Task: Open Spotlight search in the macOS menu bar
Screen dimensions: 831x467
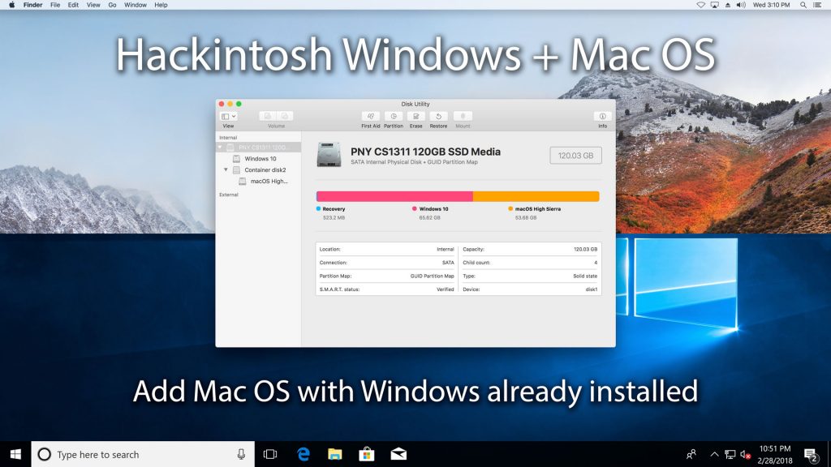Action: 803,5
